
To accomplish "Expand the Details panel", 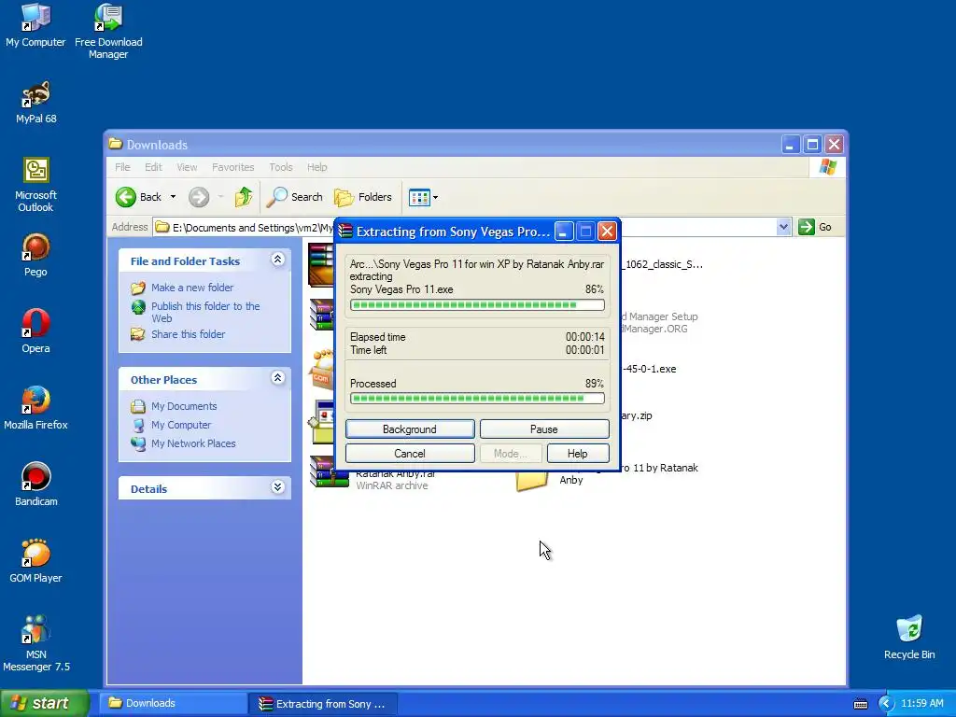I will tap(277, 487).
